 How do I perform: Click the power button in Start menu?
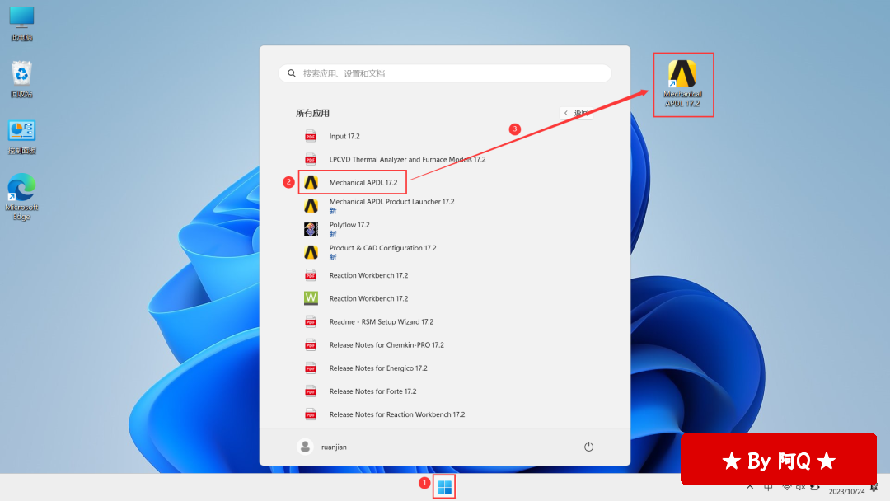(x=588, y=447)
